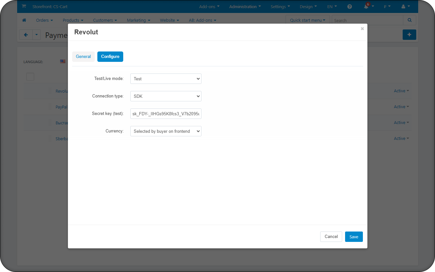Viewport: 435px width, 272px height.
Task: Open the Administration menu
Action: (245, 6)
